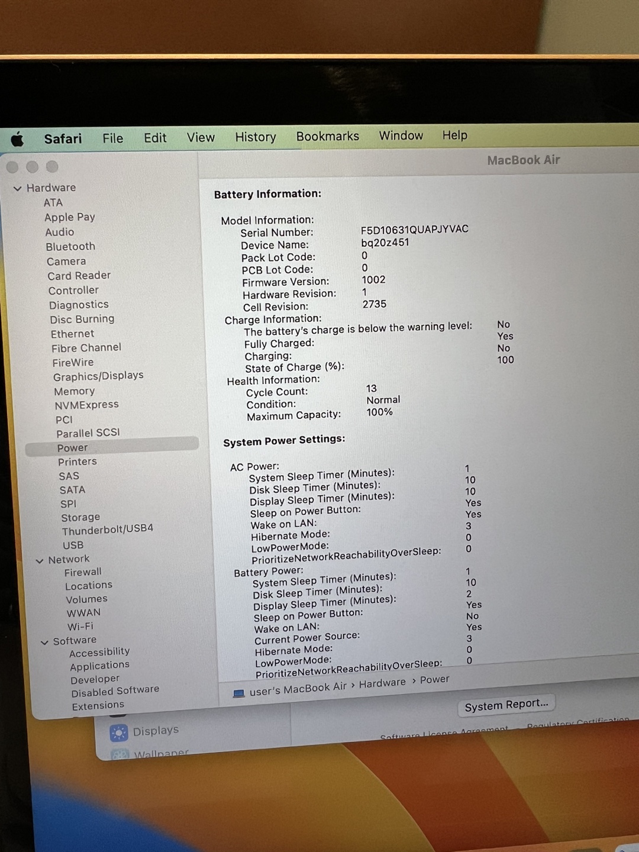Select ATA in the sidebar

53,202
